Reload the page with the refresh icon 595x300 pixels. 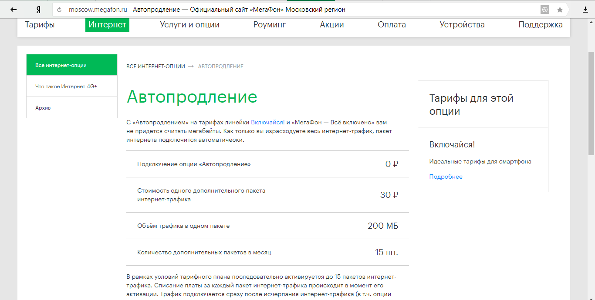[x=59, y=10]
